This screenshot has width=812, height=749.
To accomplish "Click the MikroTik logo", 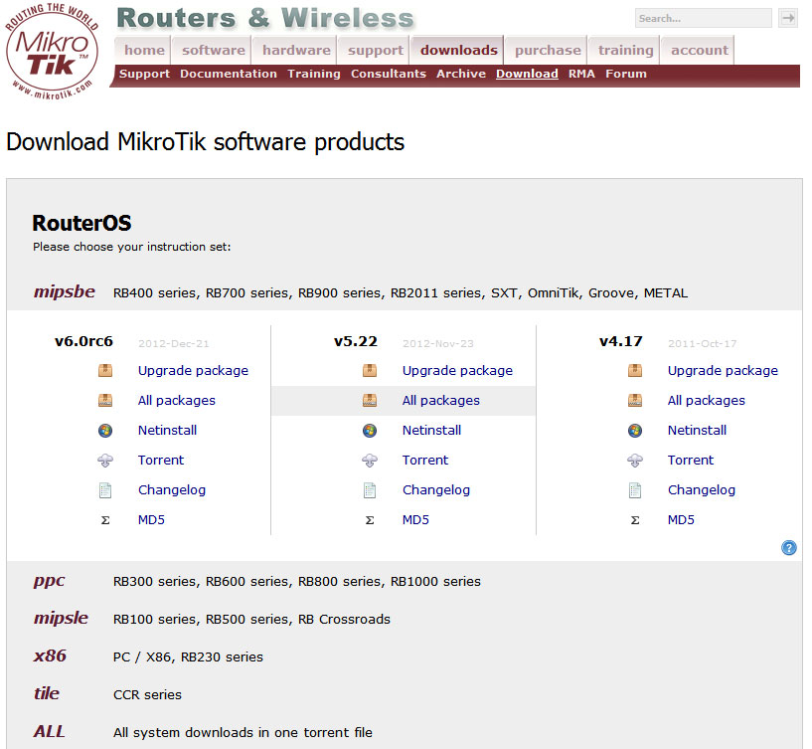I will 52,50.
